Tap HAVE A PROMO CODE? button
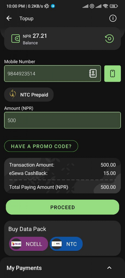Screen dimensions: 125x278 (41, 146)
